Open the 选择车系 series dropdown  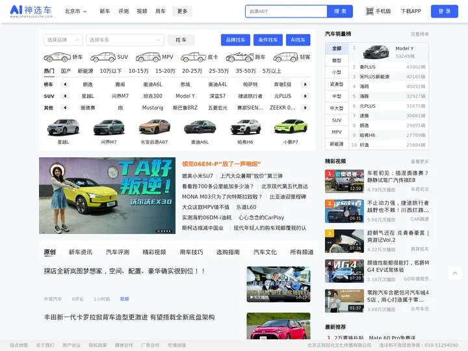125,40
